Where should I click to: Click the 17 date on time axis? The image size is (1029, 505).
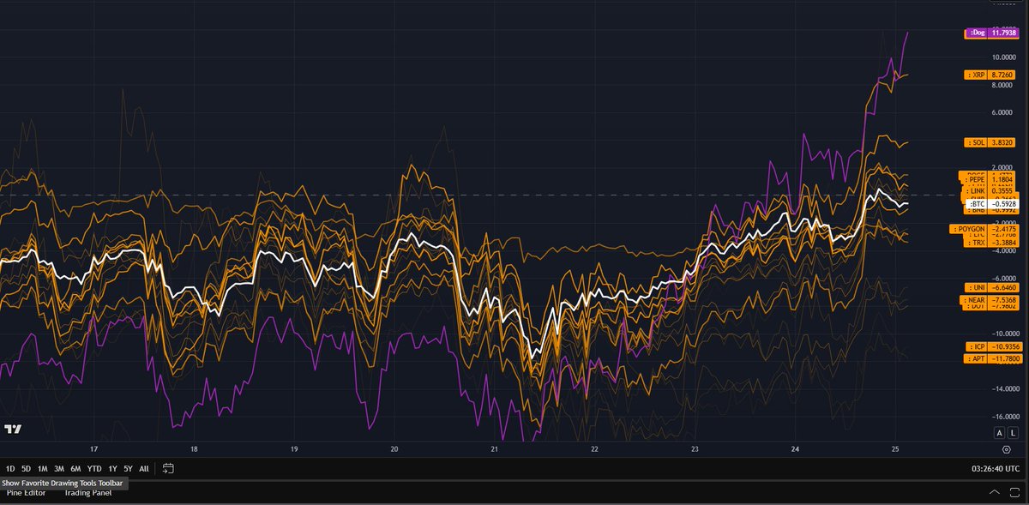click(94, 448)
